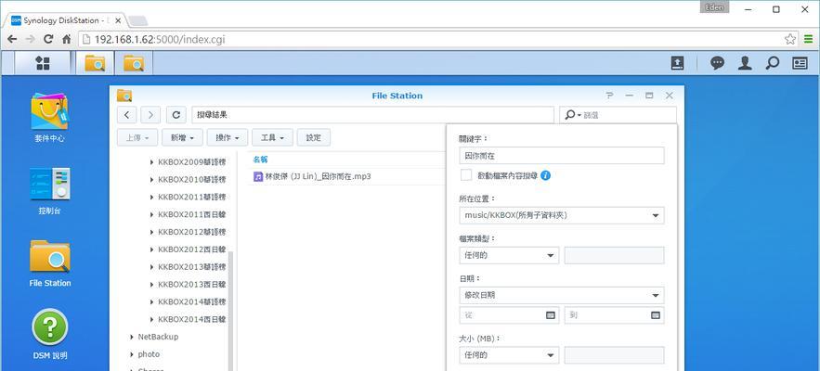Click the search magnifier dropdown in filter box
Screen dimensions: 820x371
[573, 115]
